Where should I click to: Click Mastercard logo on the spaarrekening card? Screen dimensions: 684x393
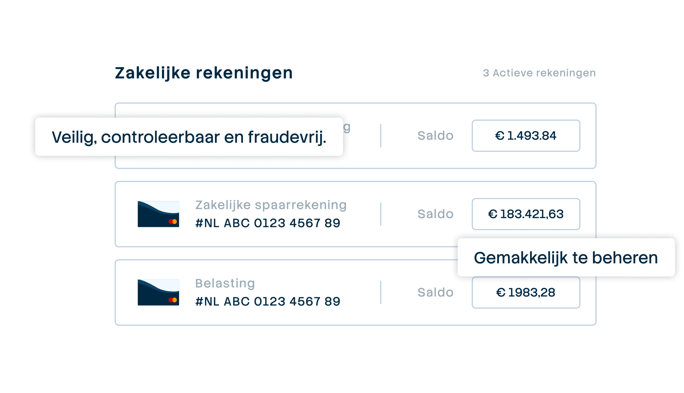(173, 222)
